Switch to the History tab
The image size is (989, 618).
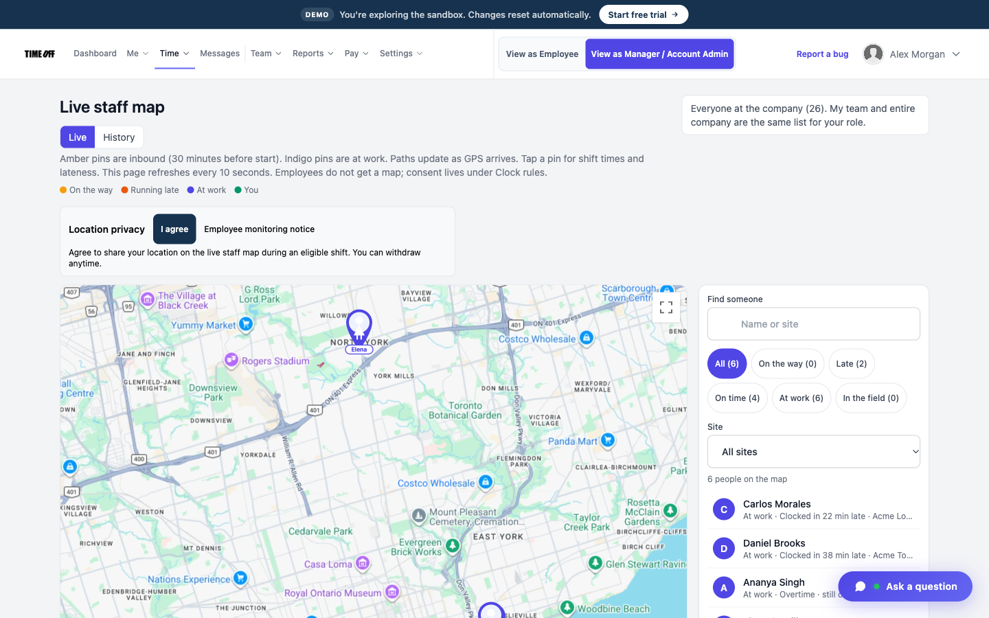[x=119, y=137]
